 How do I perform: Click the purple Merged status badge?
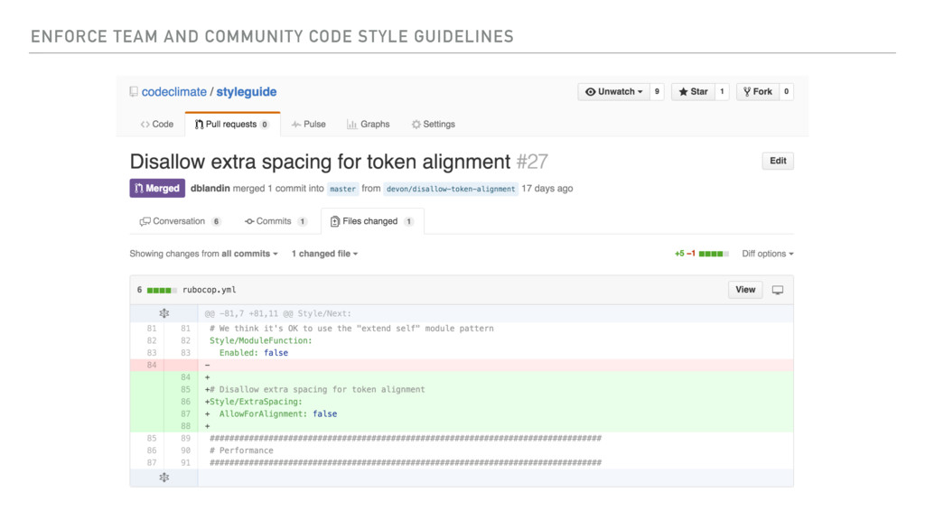pos(157,188)
